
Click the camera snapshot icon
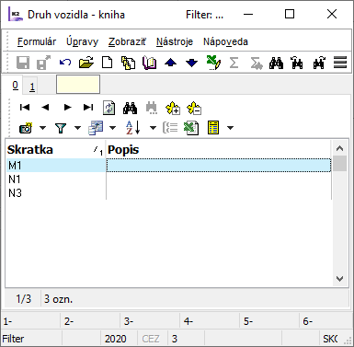tap(26, 128)
